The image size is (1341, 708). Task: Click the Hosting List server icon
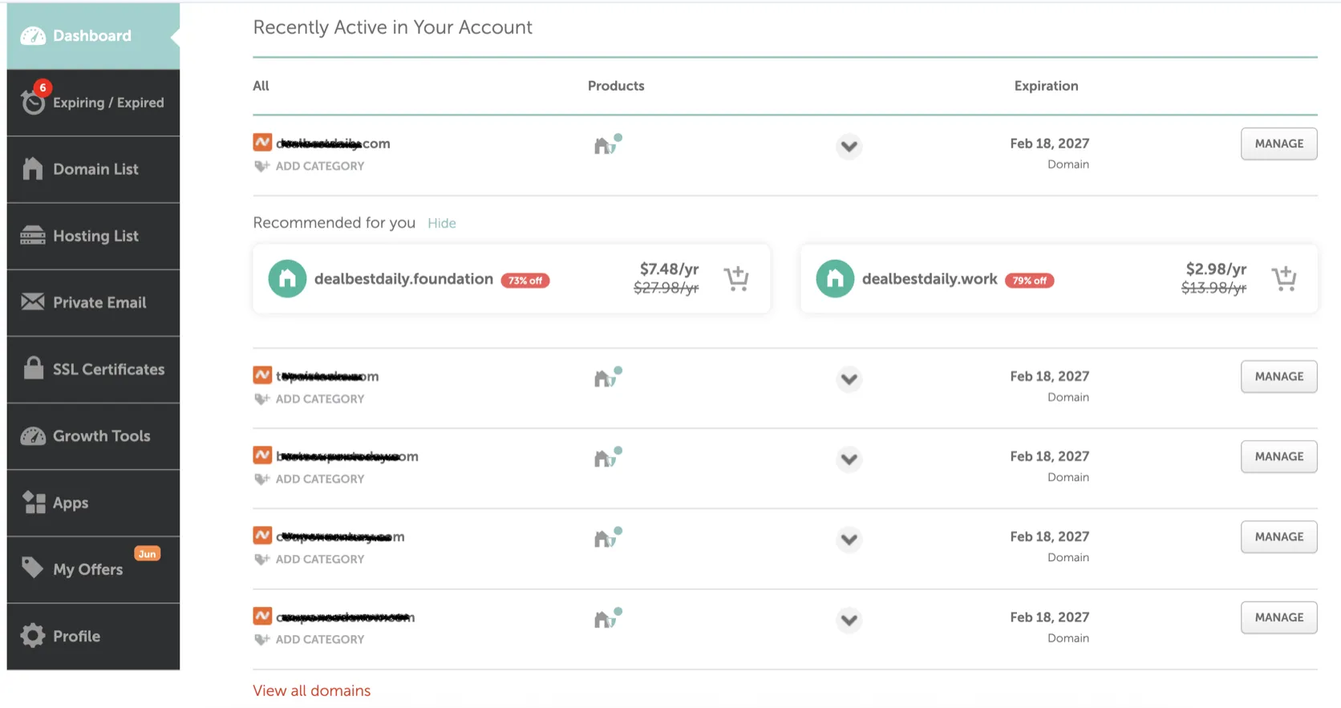[33, 236]
